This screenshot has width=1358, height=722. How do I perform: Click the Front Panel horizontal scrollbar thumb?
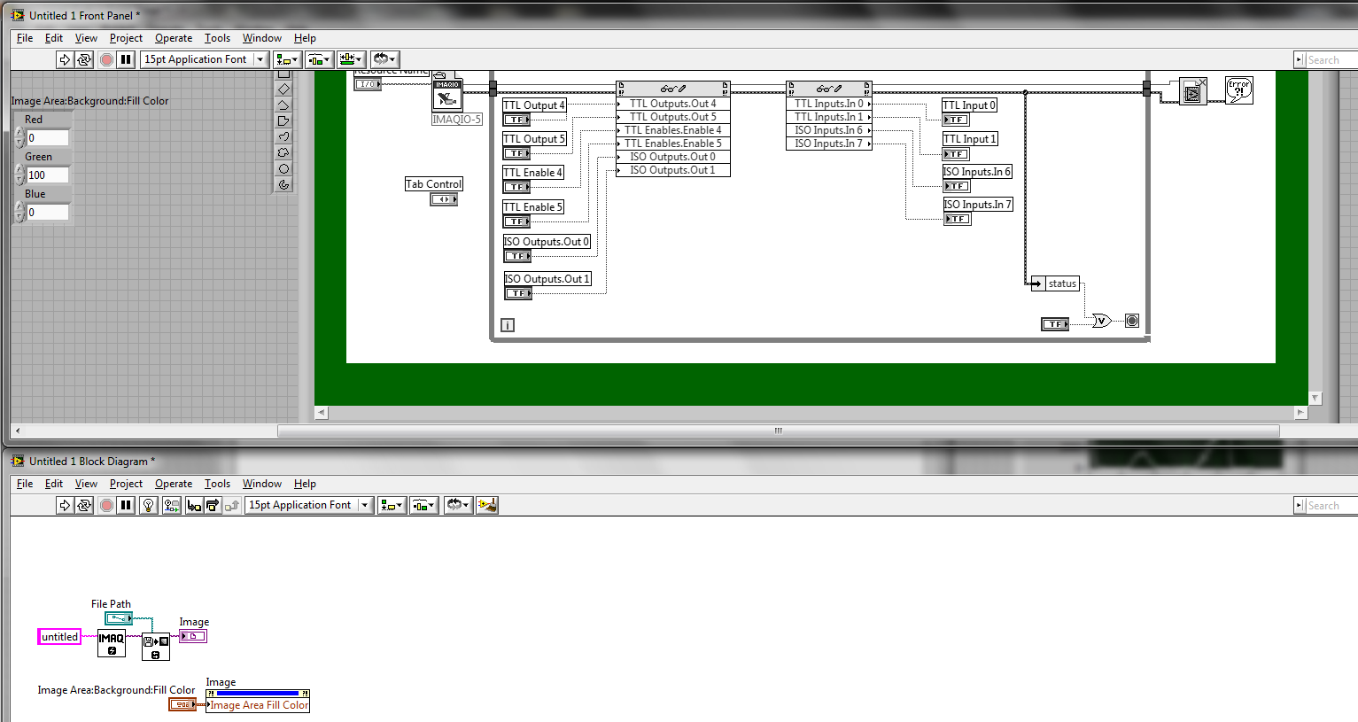pos(779,431)
